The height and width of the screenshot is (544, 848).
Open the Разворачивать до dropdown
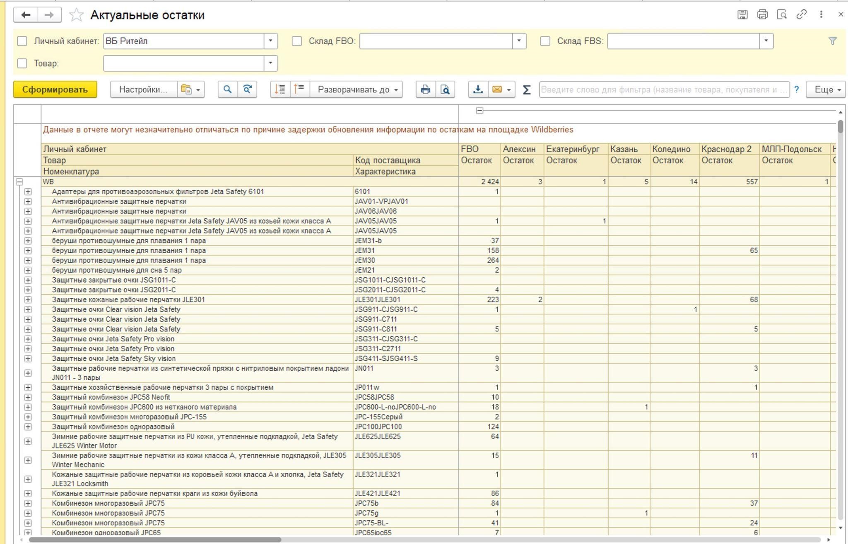[357, 89]
